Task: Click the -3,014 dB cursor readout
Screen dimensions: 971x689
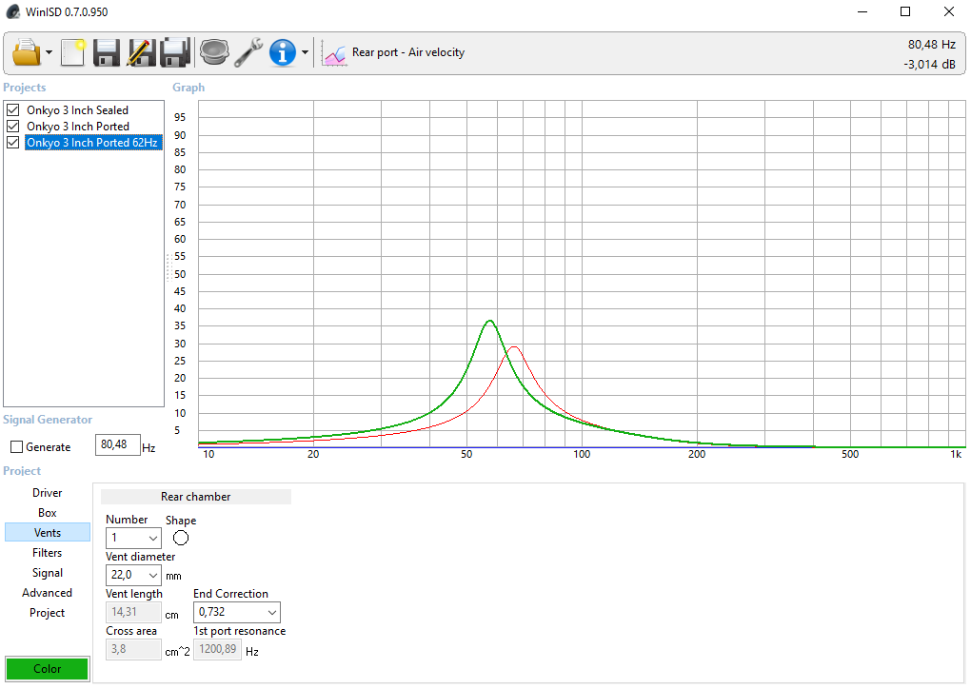Action: [929, 65]
